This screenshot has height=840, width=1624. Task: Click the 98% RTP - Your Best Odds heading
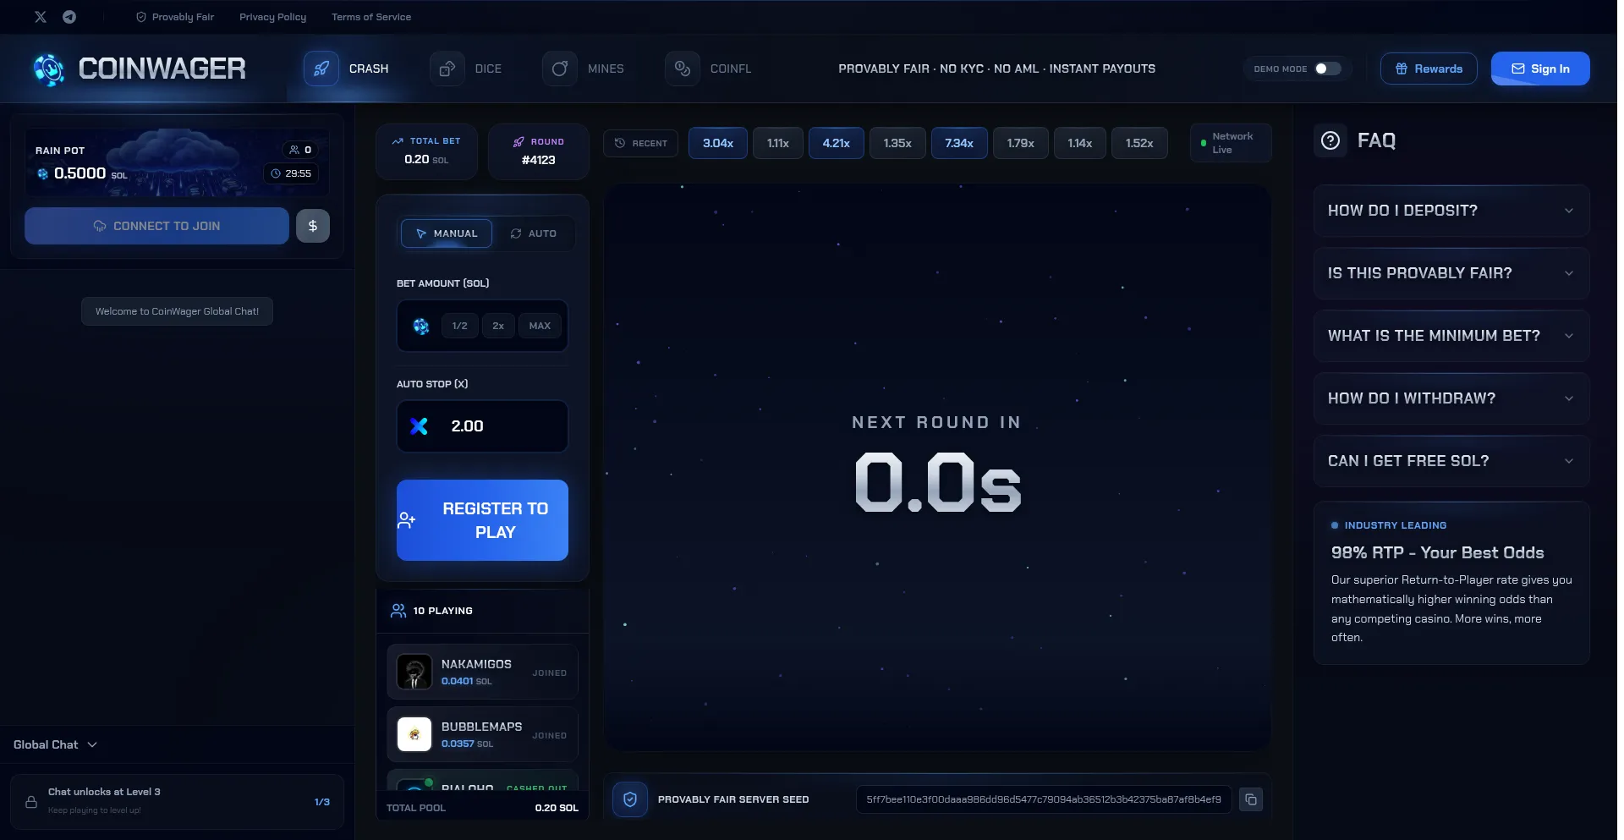(x=1437, y=552)
